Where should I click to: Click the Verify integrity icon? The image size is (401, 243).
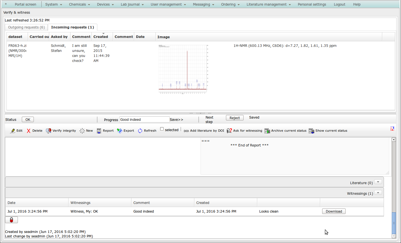pos(48,131)
